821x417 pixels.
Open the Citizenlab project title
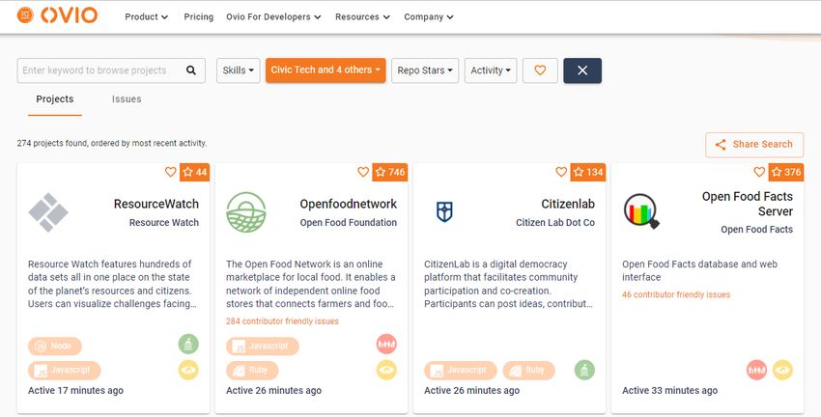[x=568, y=204]
